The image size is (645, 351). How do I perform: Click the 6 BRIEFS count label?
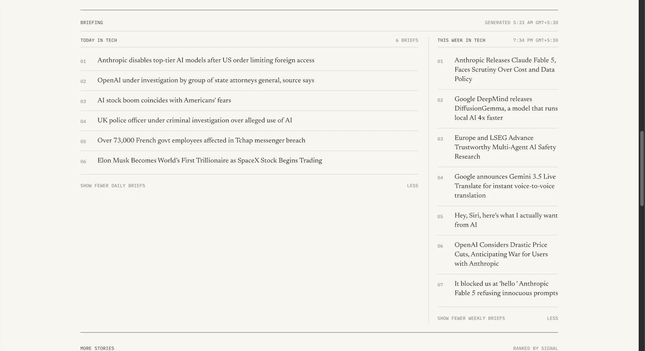[x=407, y=40]
